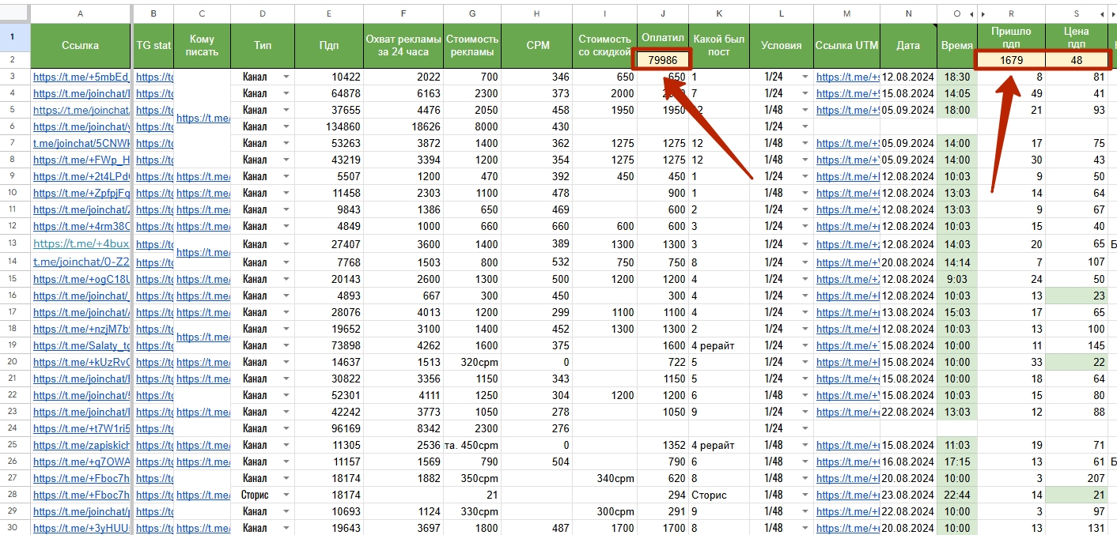1117x535 pixels.
Task: Open the Тип dropdown in row 3
Action: click(286, 77)
